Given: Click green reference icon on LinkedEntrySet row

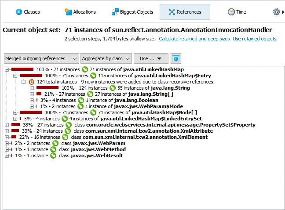Looking at the screenshot, I should (65, 119).
